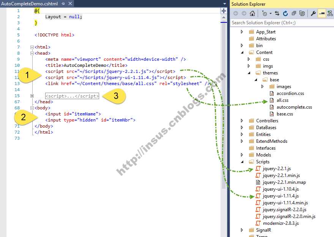334x237 pixels.
Task: Select the Attributes folder
Action: [266, 39]
